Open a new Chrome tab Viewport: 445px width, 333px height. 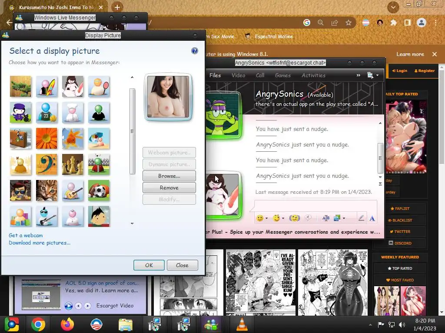pyautogui.click(x=117, y=7)
